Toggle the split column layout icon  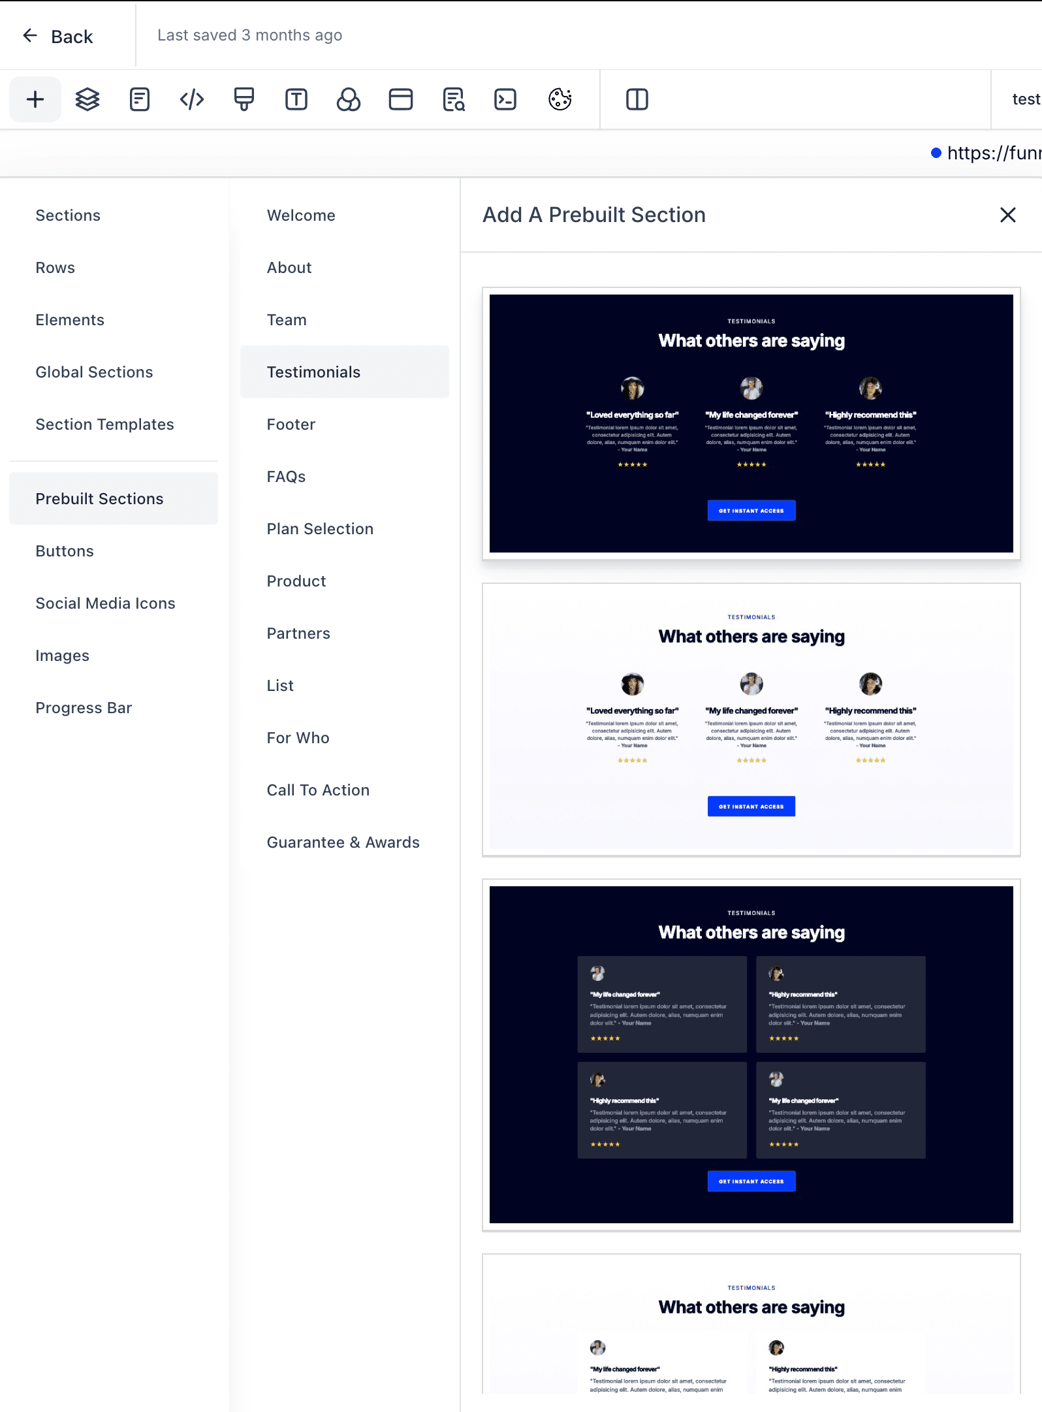click(637, 99)
